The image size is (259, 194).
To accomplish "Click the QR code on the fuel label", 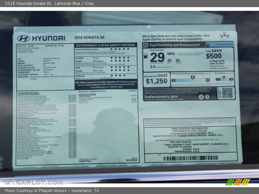I will (227, 93).
